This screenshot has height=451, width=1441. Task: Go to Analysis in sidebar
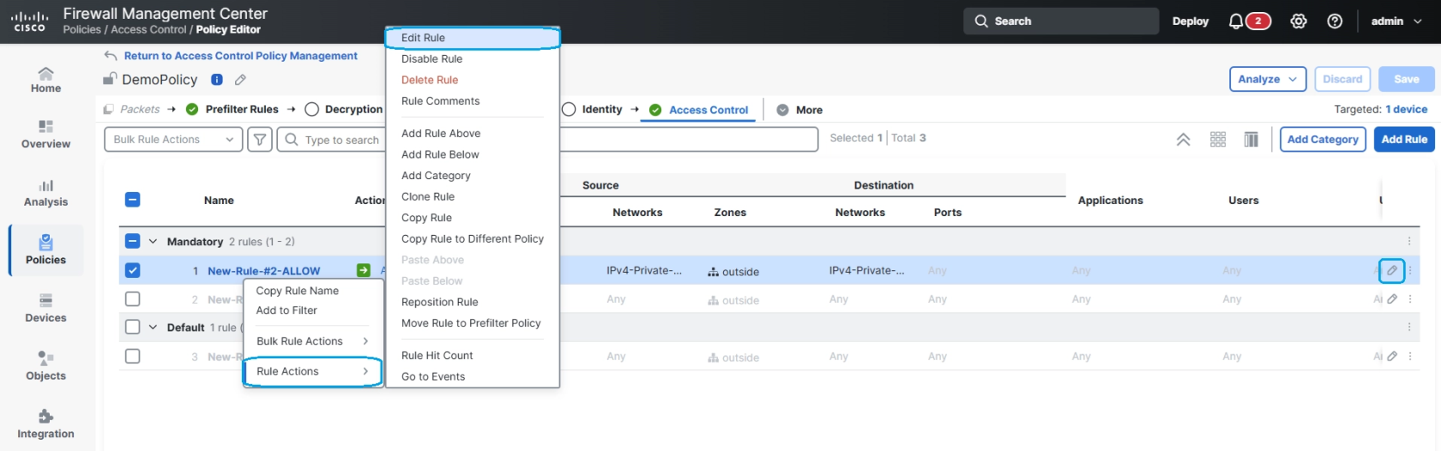pyautogui.click(x=45, y=193)
